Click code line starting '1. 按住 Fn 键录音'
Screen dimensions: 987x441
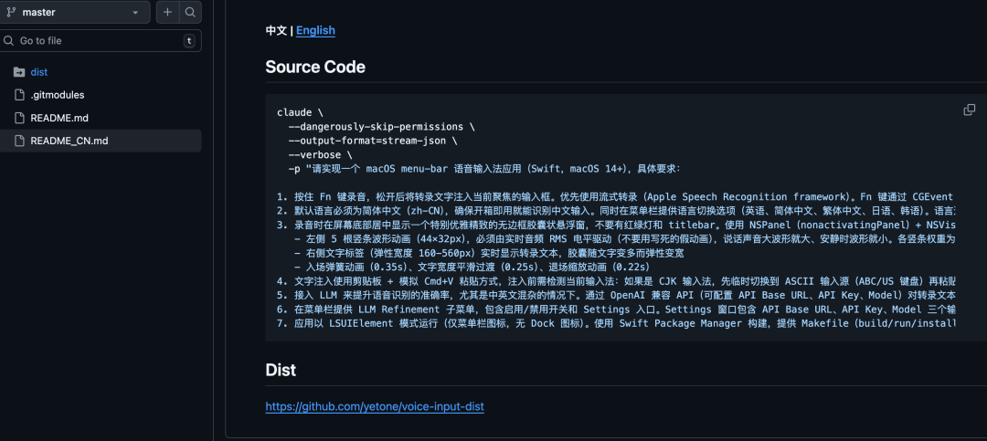[x=616, y=197]
